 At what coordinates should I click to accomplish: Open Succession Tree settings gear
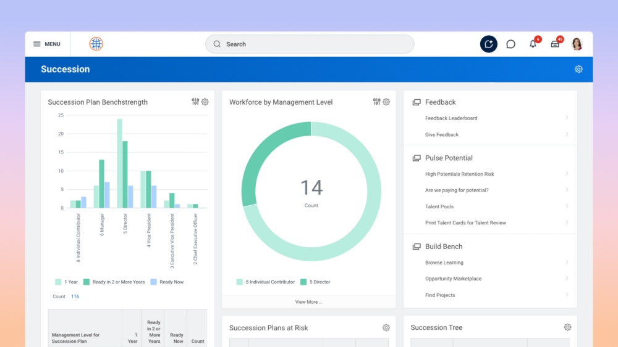pos(567,327)
